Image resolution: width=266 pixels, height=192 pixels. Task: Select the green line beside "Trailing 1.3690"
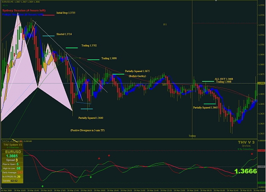point(93,60)
